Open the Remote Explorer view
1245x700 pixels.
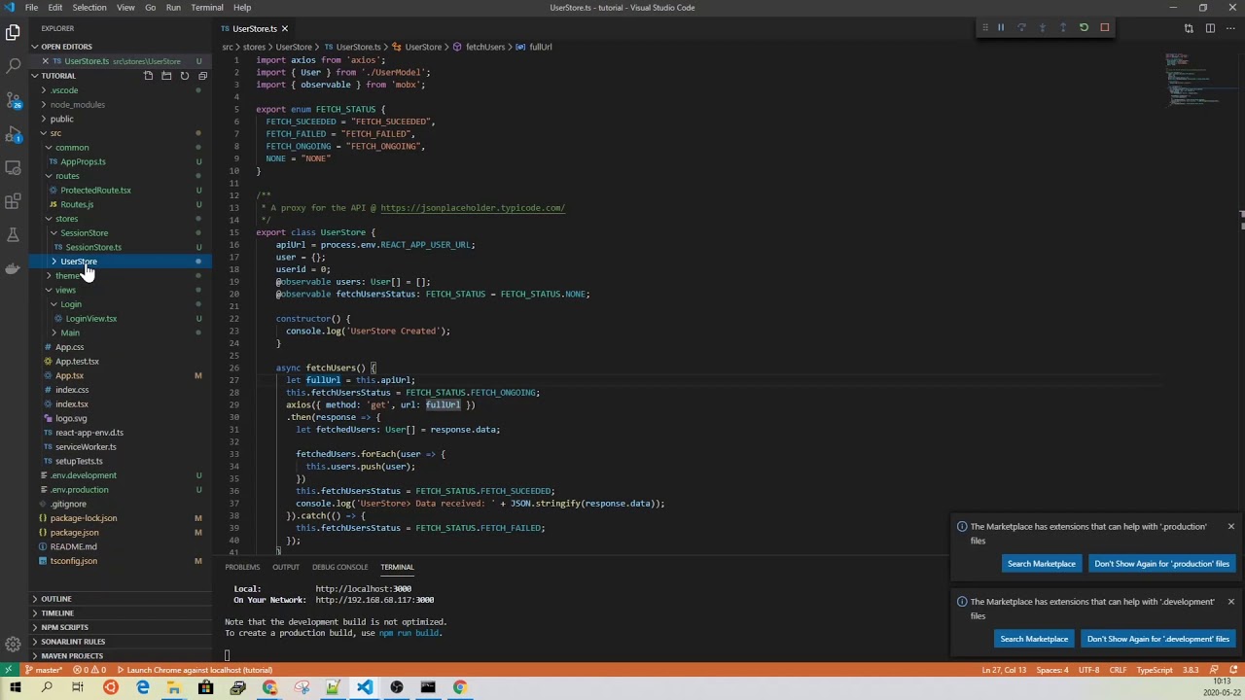13,167
